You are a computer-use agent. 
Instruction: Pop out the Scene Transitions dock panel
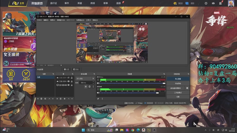click(x=94, y=74)
